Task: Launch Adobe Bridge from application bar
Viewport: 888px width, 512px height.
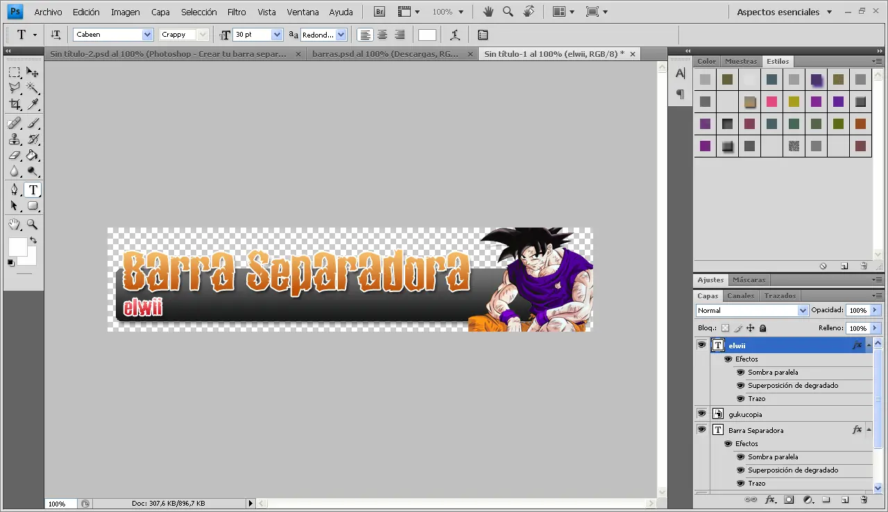Action: pos(379,12)
